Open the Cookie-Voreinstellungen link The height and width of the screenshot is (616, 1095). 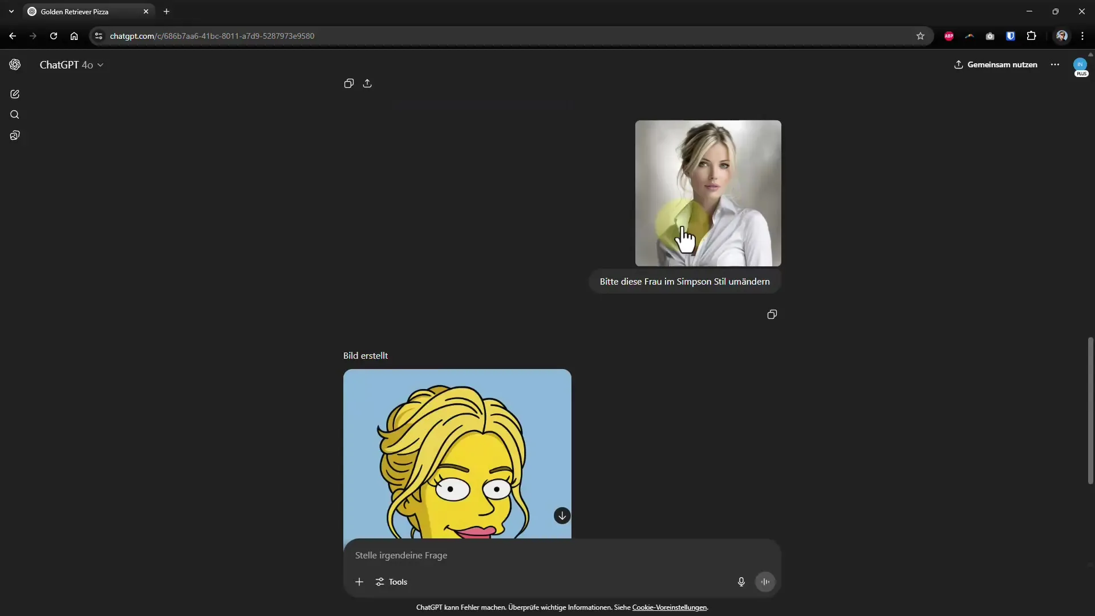(670, 607)
